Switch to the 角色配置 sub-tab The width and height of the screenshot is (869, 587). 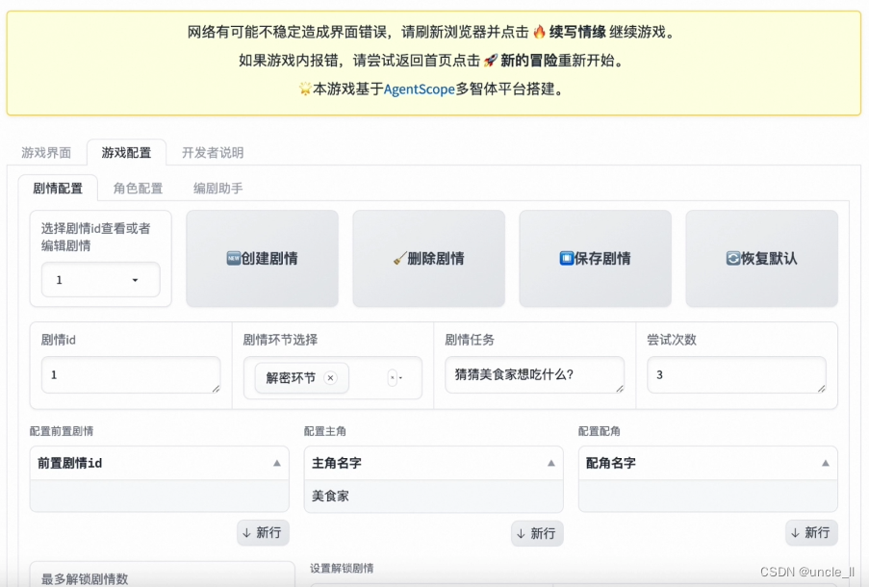pyautogui.click(x=138, y=189)
